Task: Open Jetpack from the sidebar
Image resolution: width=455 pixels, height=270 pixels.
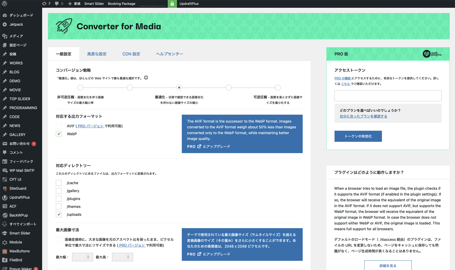Action: [16, 24]
